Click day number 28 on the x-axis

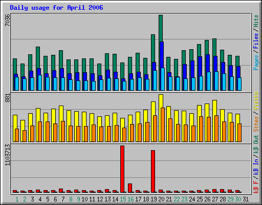[223, 199]
